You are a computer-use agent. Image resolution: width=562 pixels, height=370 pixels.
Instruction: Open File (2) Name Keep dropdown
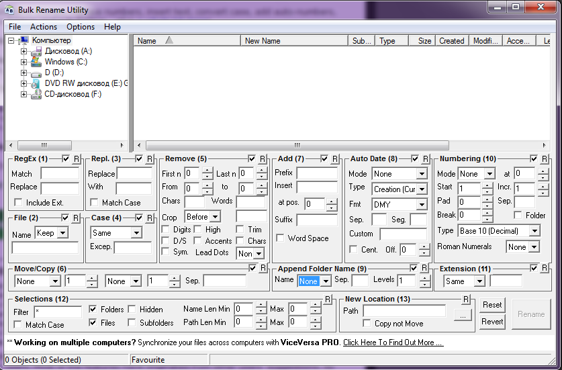click(x=62, y=233)
